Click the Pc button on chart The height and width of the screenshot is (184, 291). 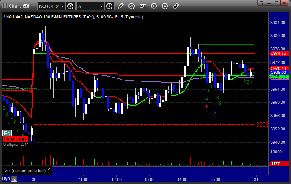[7, 133]
